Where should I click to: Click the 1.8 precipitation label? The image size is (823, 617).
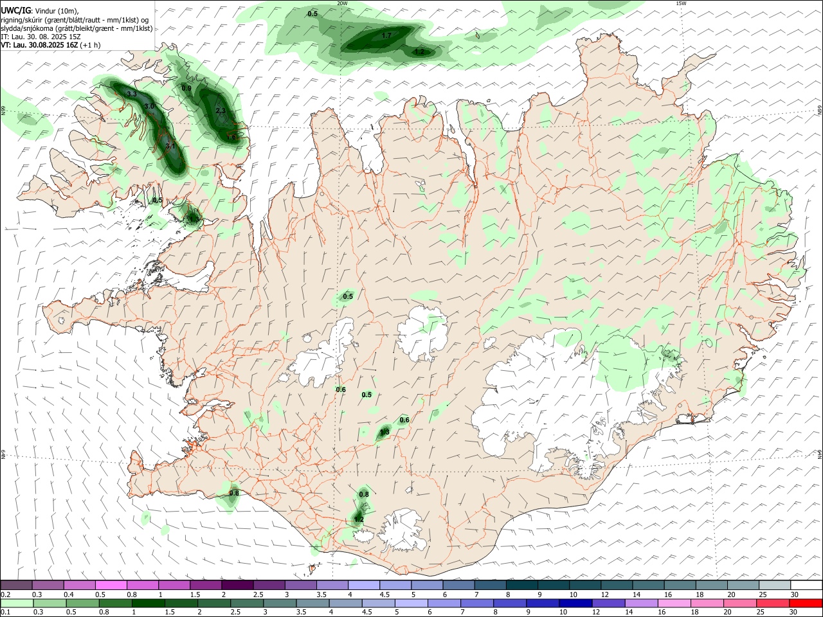pos(232,137)
